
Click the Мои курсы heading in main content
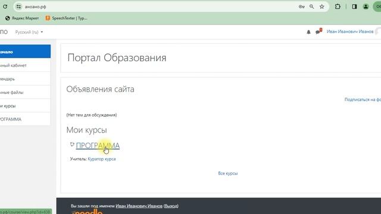click(x=86, y=130)
